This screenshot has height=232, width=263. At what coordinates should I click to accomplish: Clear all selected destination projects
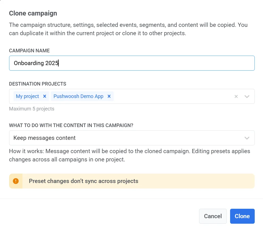[x=236, y=97]
